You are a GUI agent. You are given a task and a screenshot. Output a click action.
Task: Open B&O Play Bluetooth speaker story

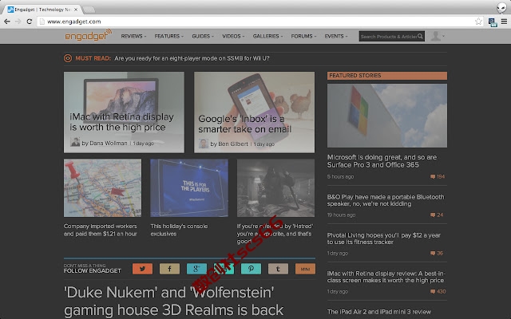click(386, 200)
